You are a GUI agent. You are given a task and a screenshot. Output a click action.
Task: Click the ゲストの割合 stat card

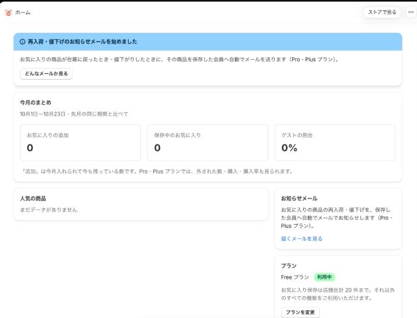335,143
